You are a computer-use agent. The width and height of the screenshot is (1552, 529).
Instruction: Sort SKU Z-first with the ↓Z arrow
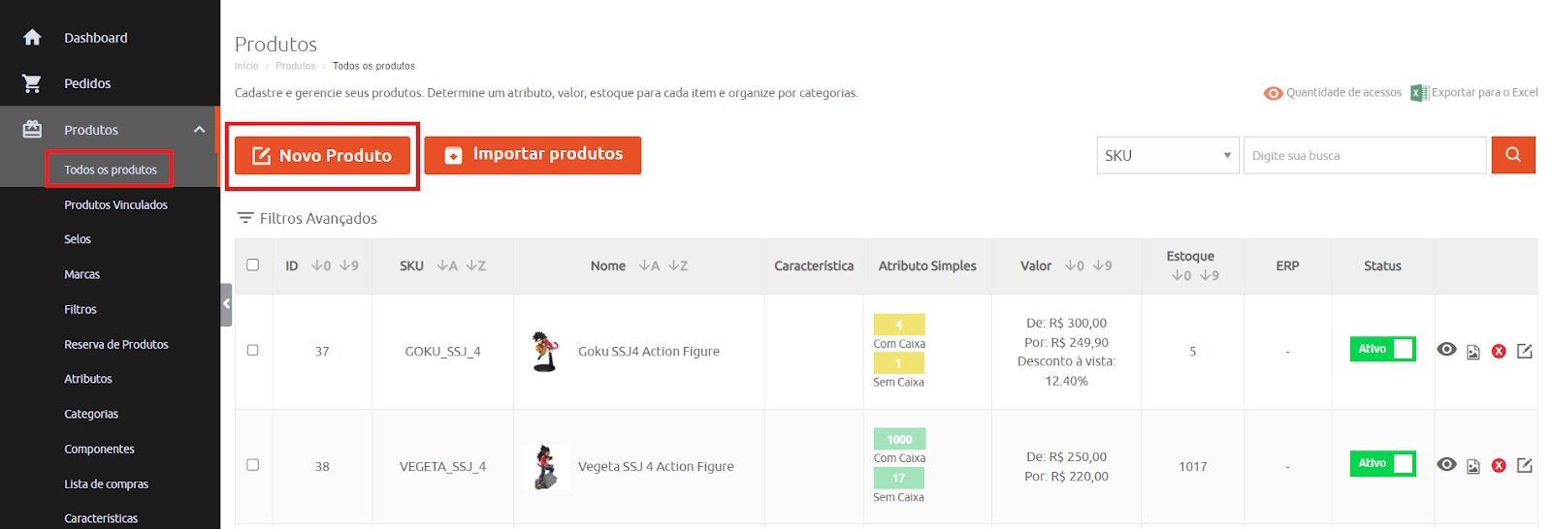pos(475,265)
